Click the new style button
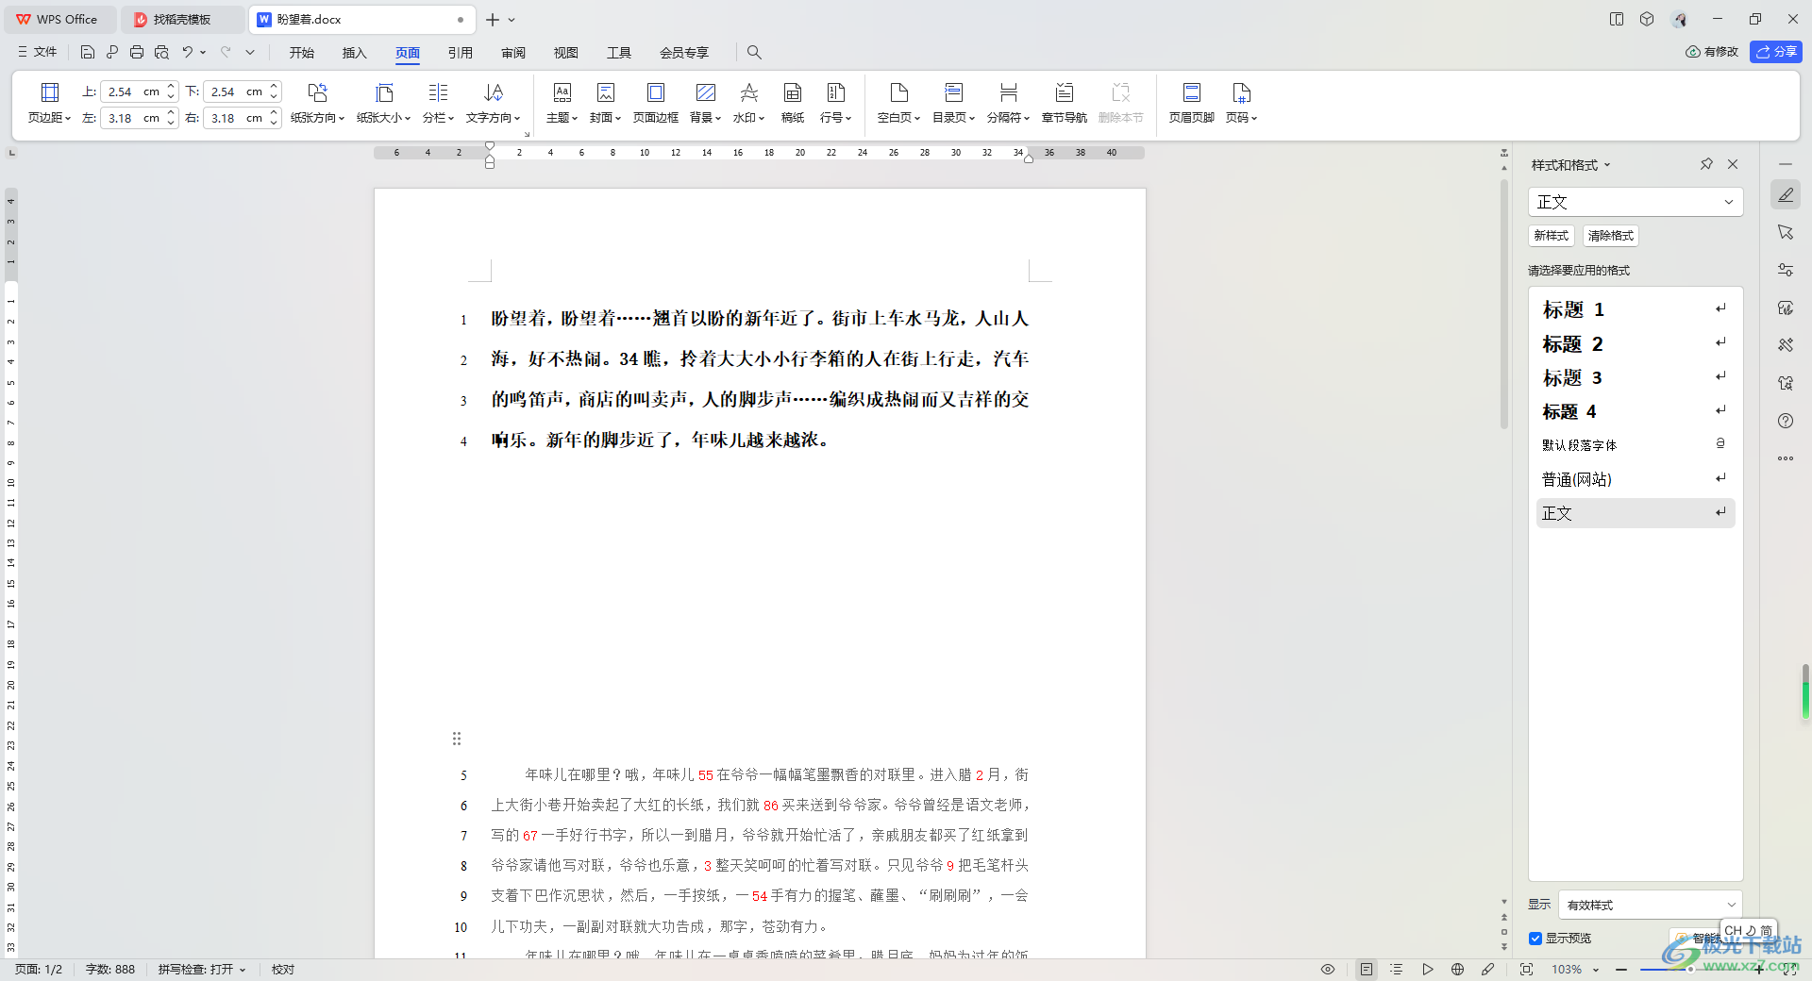 pos(1551,236)
